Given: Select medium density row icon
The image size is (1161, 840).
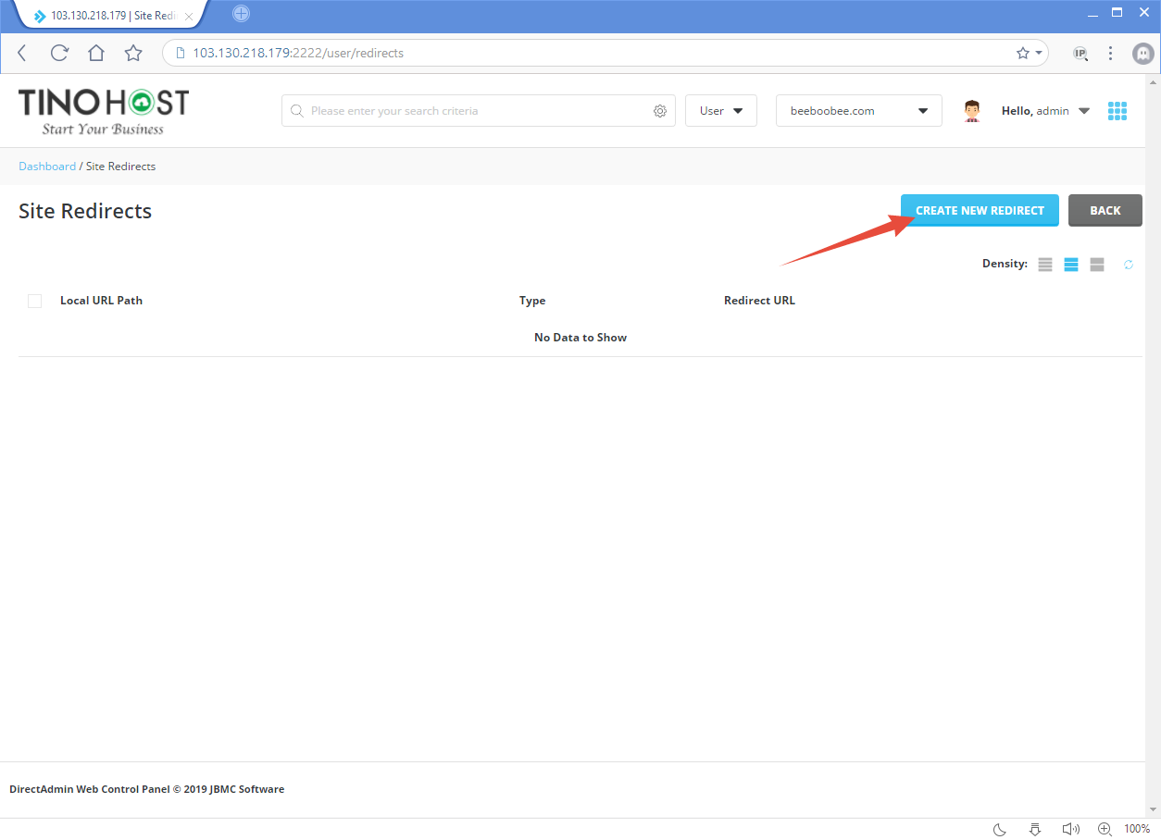Looking at the screenshot, I should (1071, 265).
